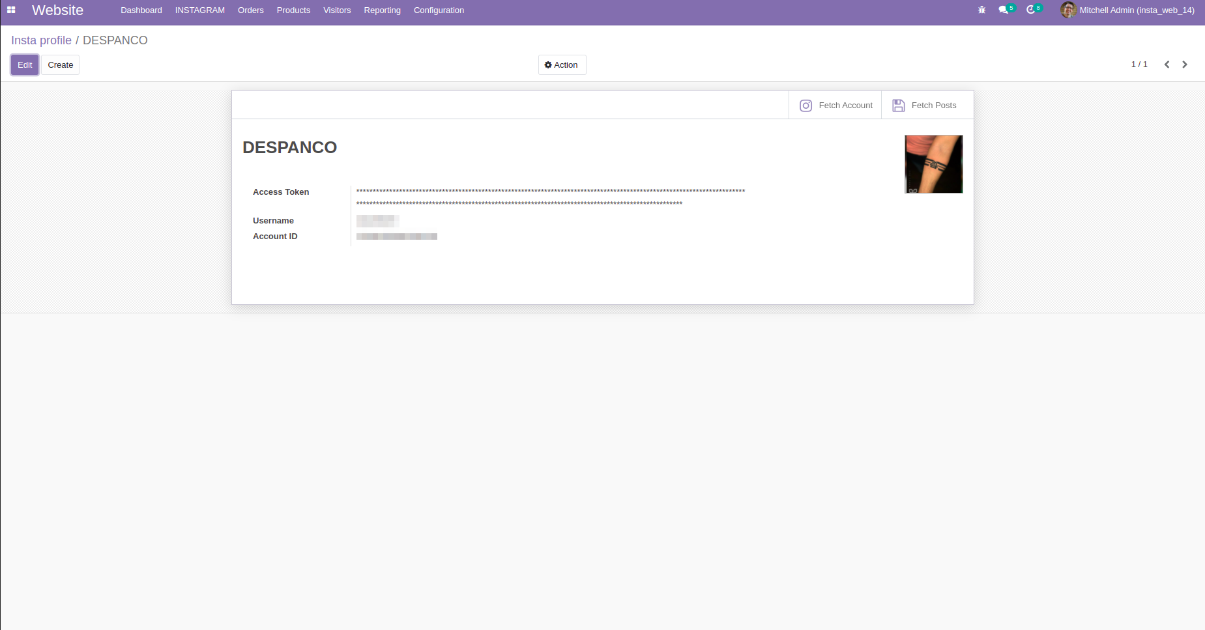Screen dimensions: 1205x630
Task: Click the 1 / 1 pager counter
Action: coord(1139,64)
